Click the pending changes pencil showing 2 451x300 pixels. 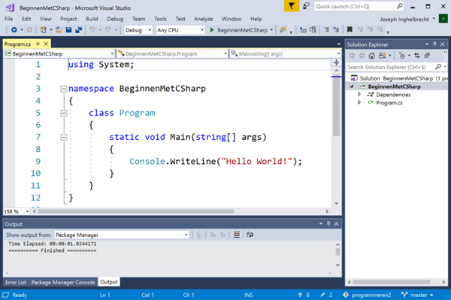point(326,295)
